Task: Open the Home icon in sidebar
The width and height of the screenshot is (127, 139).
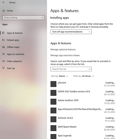Action: coord(4,11)
